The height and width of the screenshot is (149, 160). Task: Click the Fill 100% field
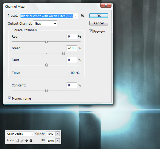(51, 141)
